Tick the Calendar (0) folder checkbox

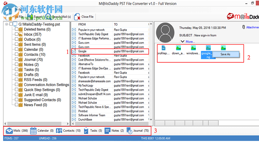point(16,49)
